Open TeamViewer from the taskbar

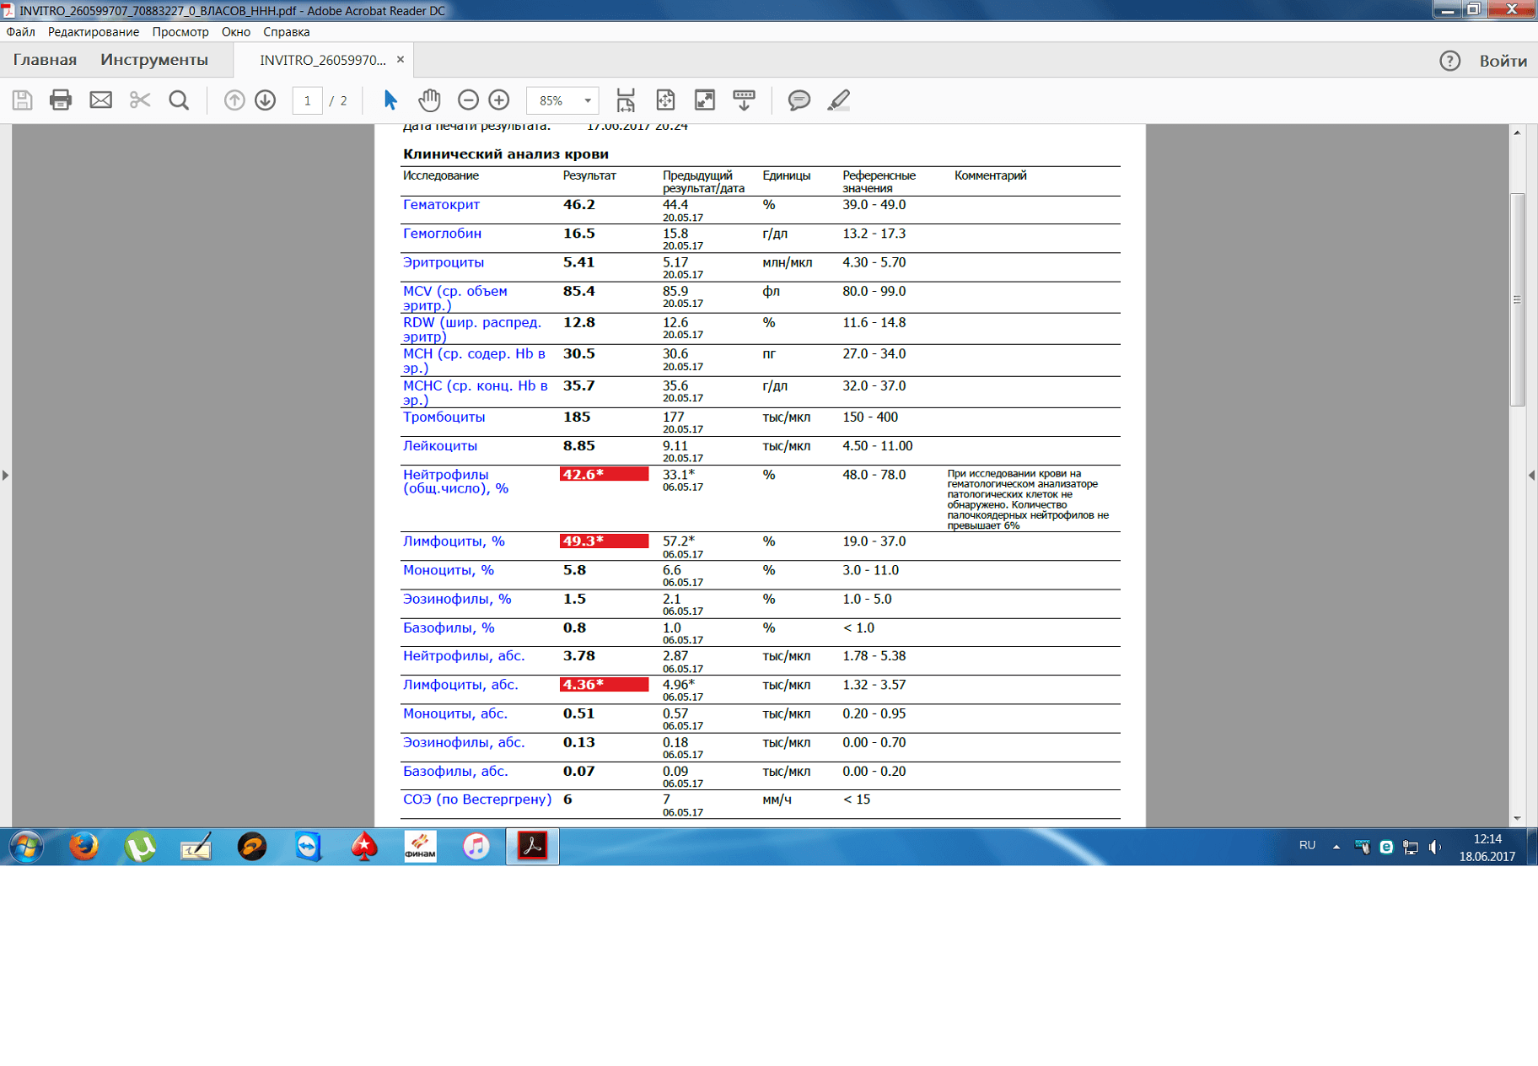click(x=309, y=846)
